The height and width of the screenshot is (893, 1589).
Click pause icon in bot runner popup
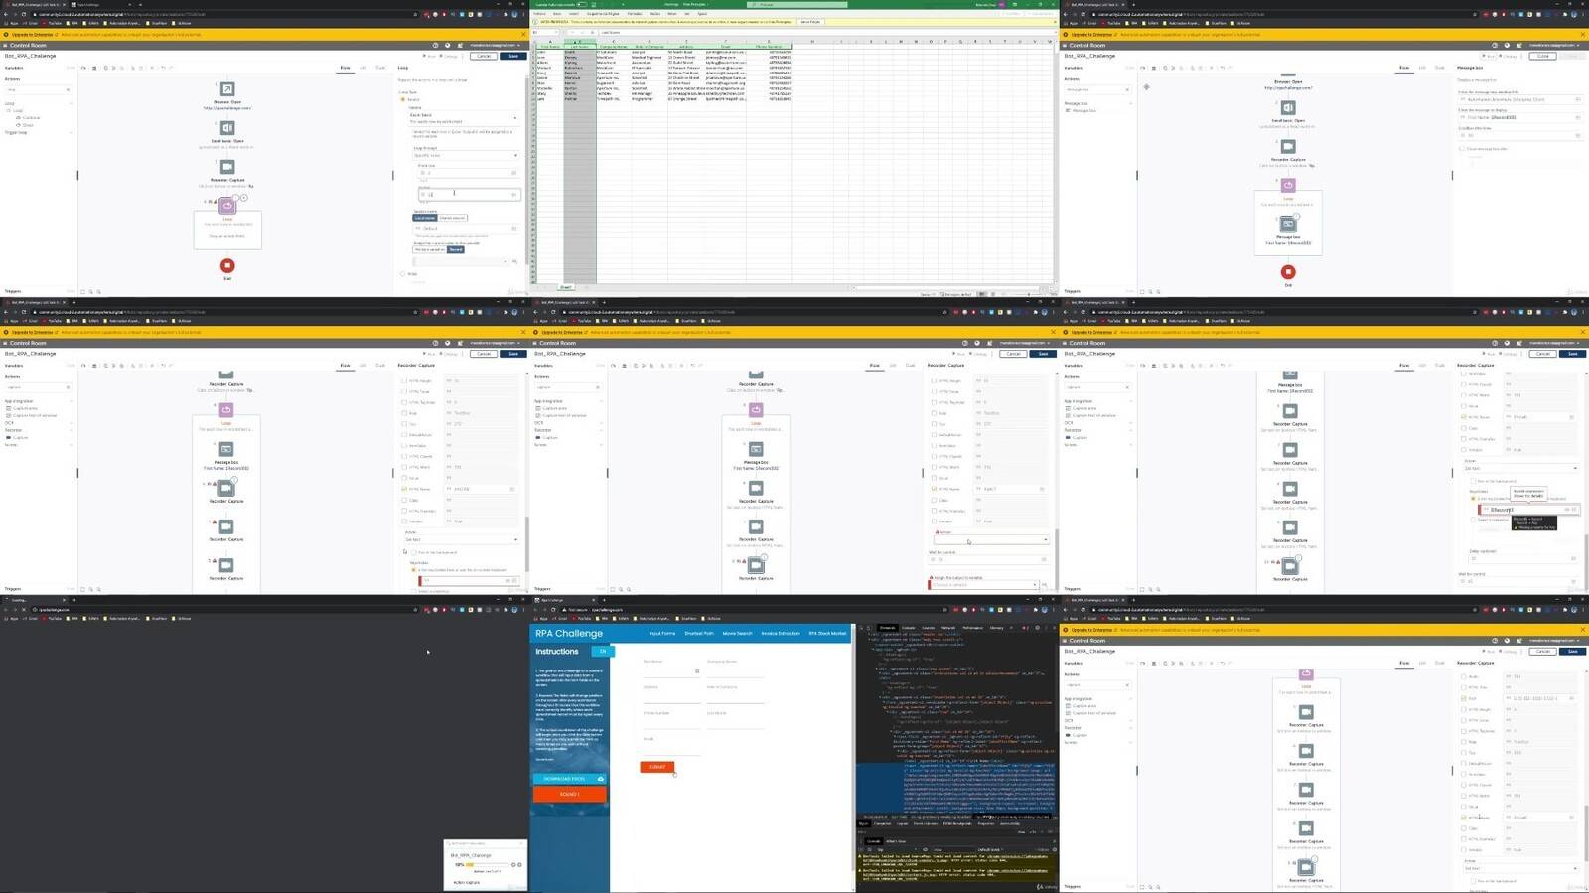[x=513, y=865]
